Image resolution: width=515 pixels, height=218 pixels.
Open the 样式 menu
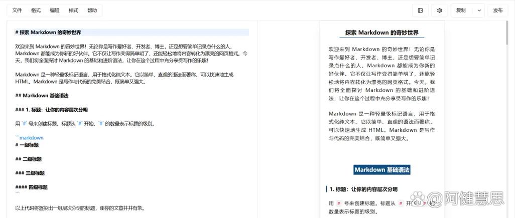[x=73, y=11]
